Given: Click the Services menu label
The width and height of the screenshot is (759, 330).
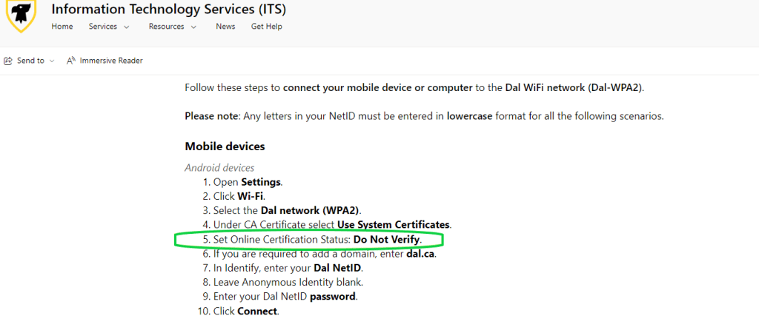Looking at the screenshot, I should pos(103,27).
